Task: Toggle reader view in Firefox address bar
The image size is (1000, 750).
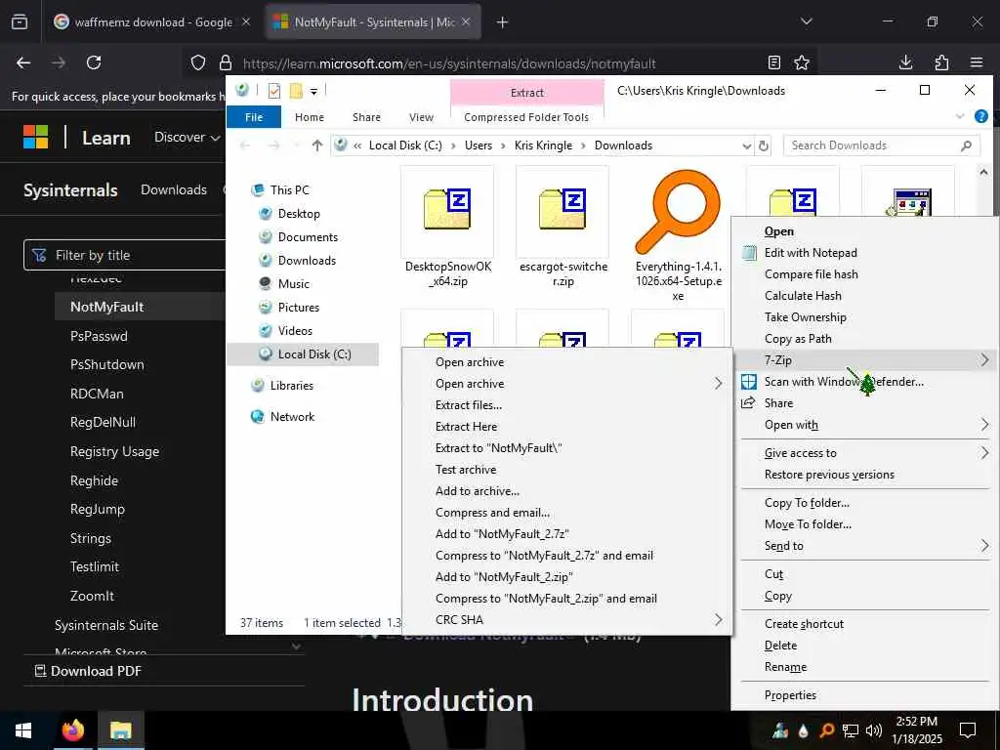Action: click(x=774, y=62)
